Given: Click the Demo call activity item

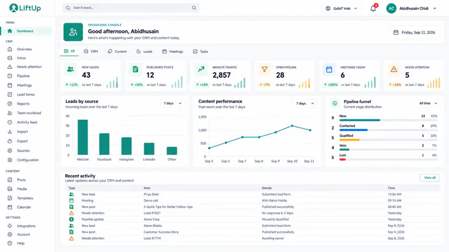Looking at the screenshot, I should pos(150,200).
